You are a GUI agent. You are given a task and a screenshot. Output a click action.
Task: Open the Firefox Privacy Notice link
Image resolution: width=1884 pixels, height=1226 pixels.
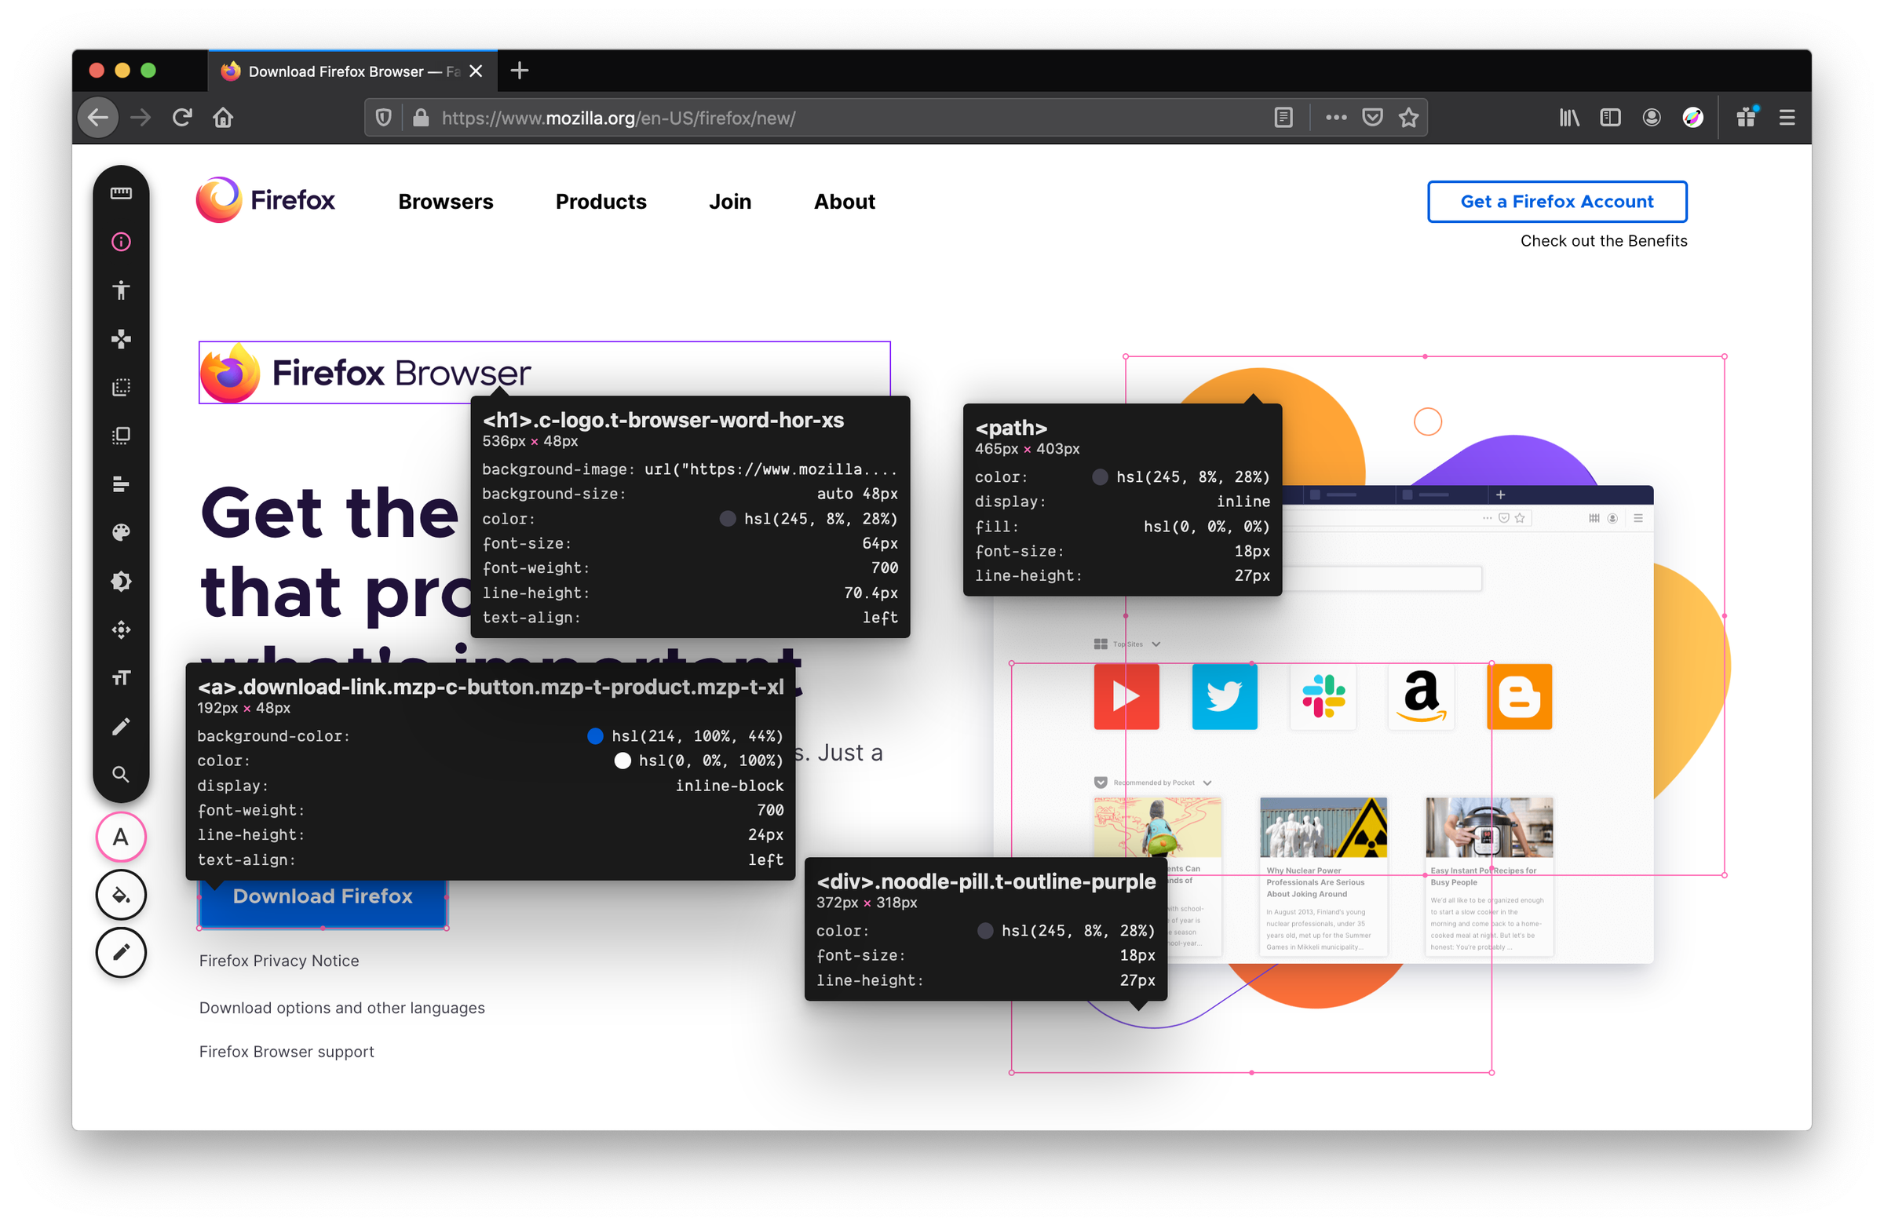(x=279, y=961)
